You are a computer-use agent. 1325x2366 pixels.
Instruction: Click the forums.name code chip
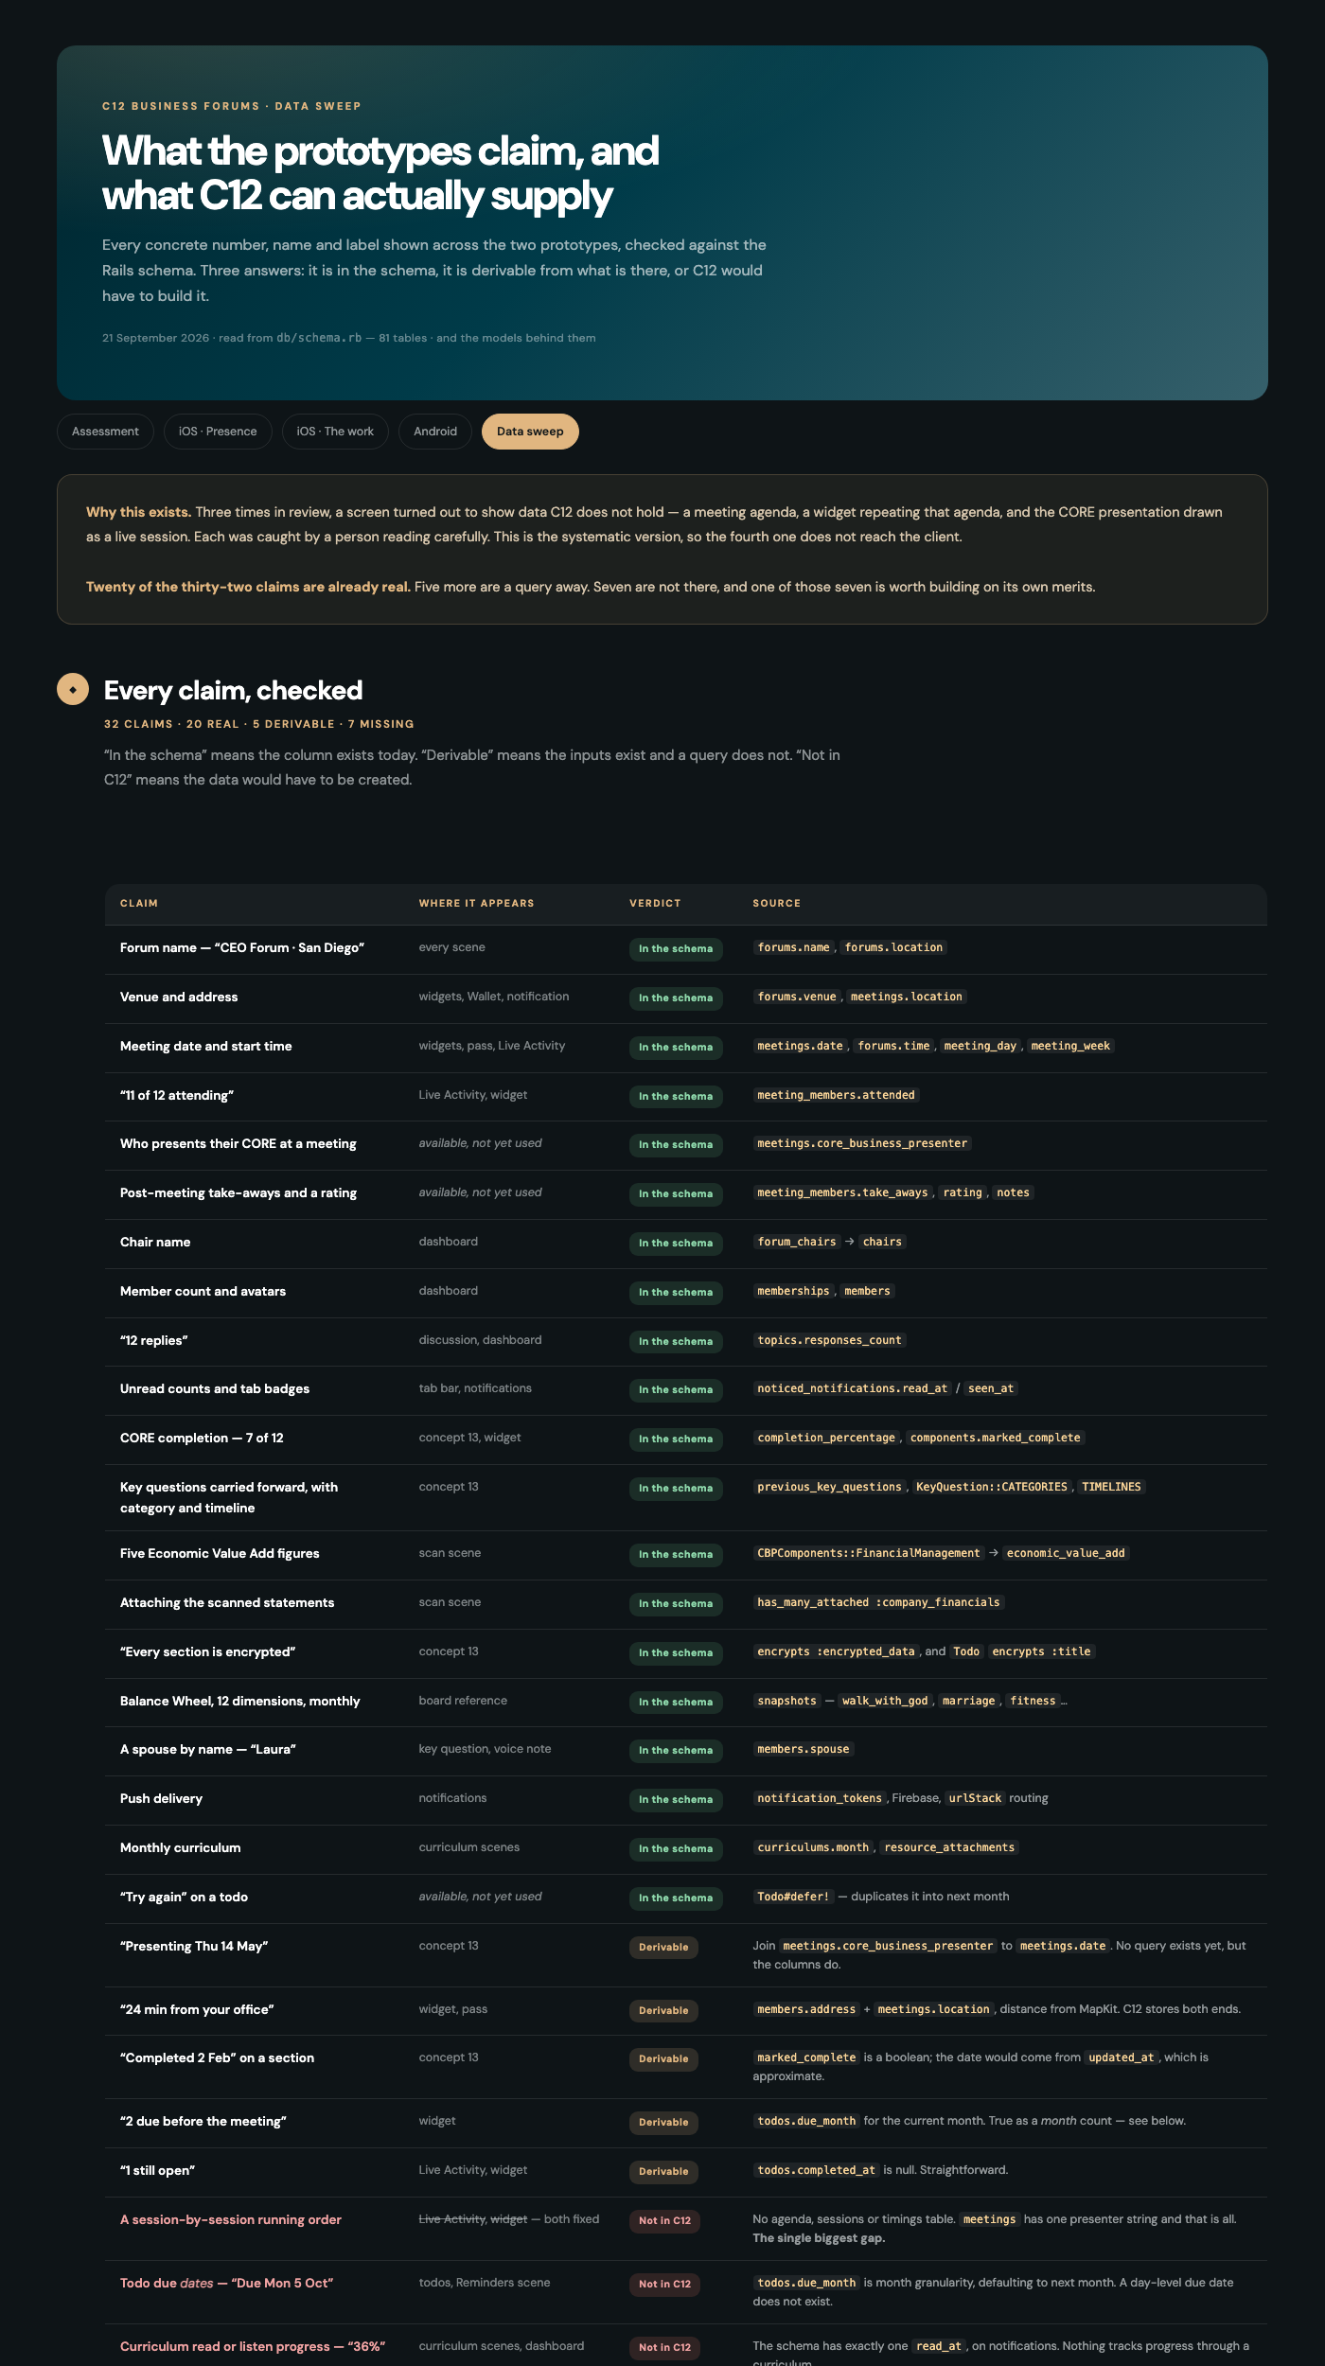tap(793, 947)
